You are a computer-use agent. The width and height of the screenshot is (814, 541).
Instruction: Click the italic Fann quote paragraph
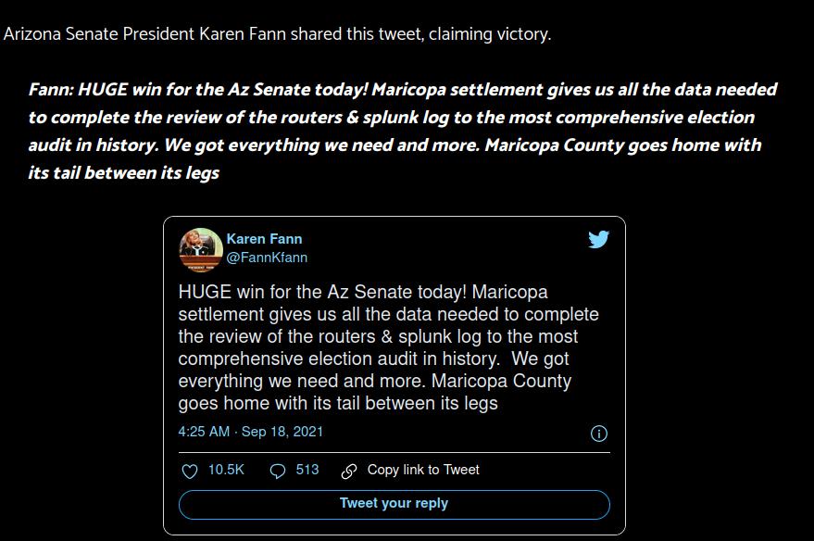click(402, 131)
